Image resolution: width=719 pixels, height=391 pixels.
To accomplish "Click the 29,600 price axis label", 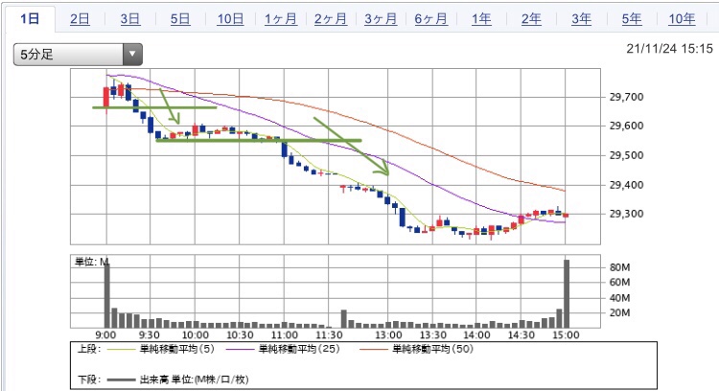I will pos(626,126).
